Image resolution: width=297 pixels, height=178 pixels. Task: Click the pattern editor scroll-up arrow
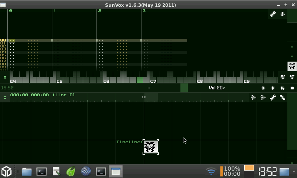tap(292, 47)
